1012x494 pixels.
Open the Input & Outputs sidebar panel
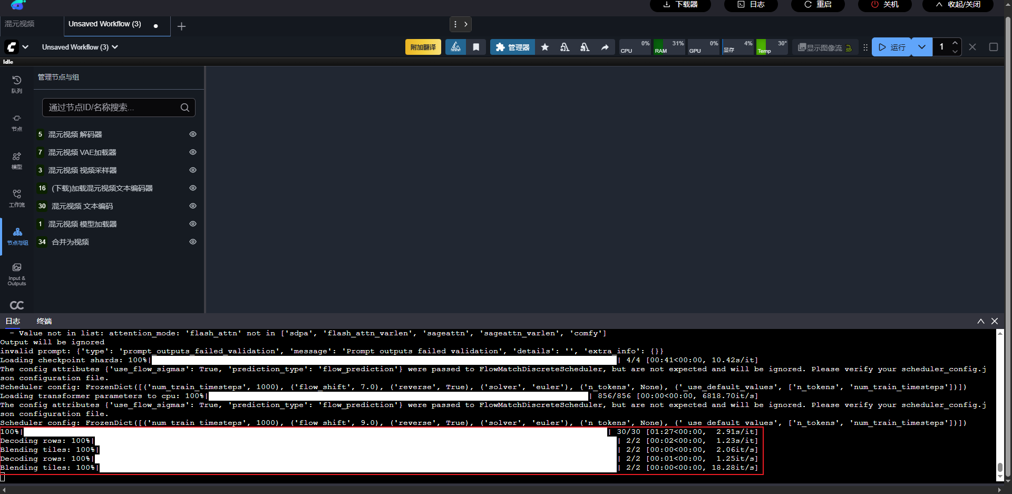[x=17, y=275]
